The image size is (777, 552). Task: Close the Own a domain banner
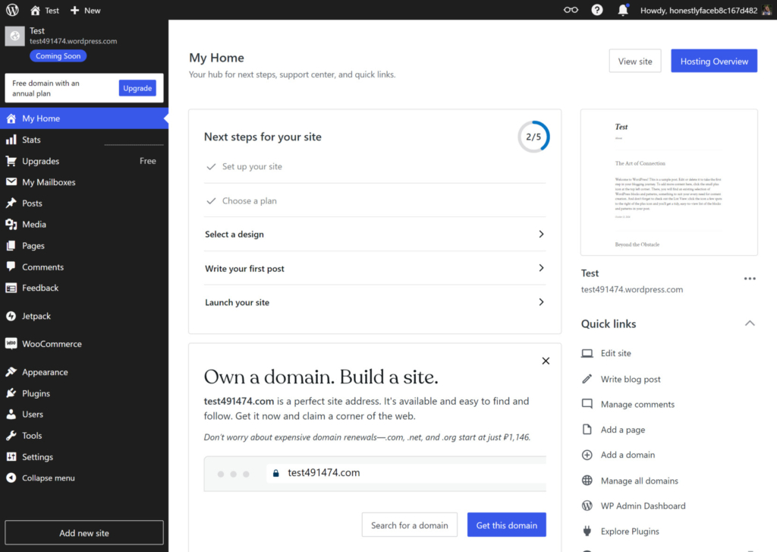pos(546,361)
